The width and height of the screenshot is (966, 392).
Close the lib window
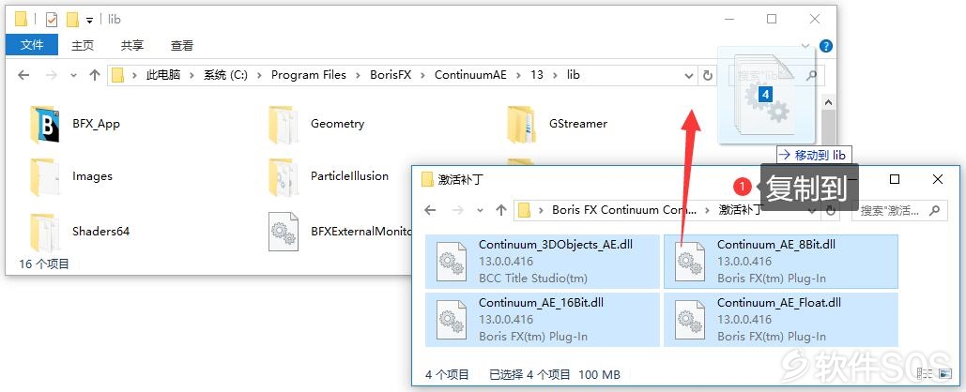[815, 19]
